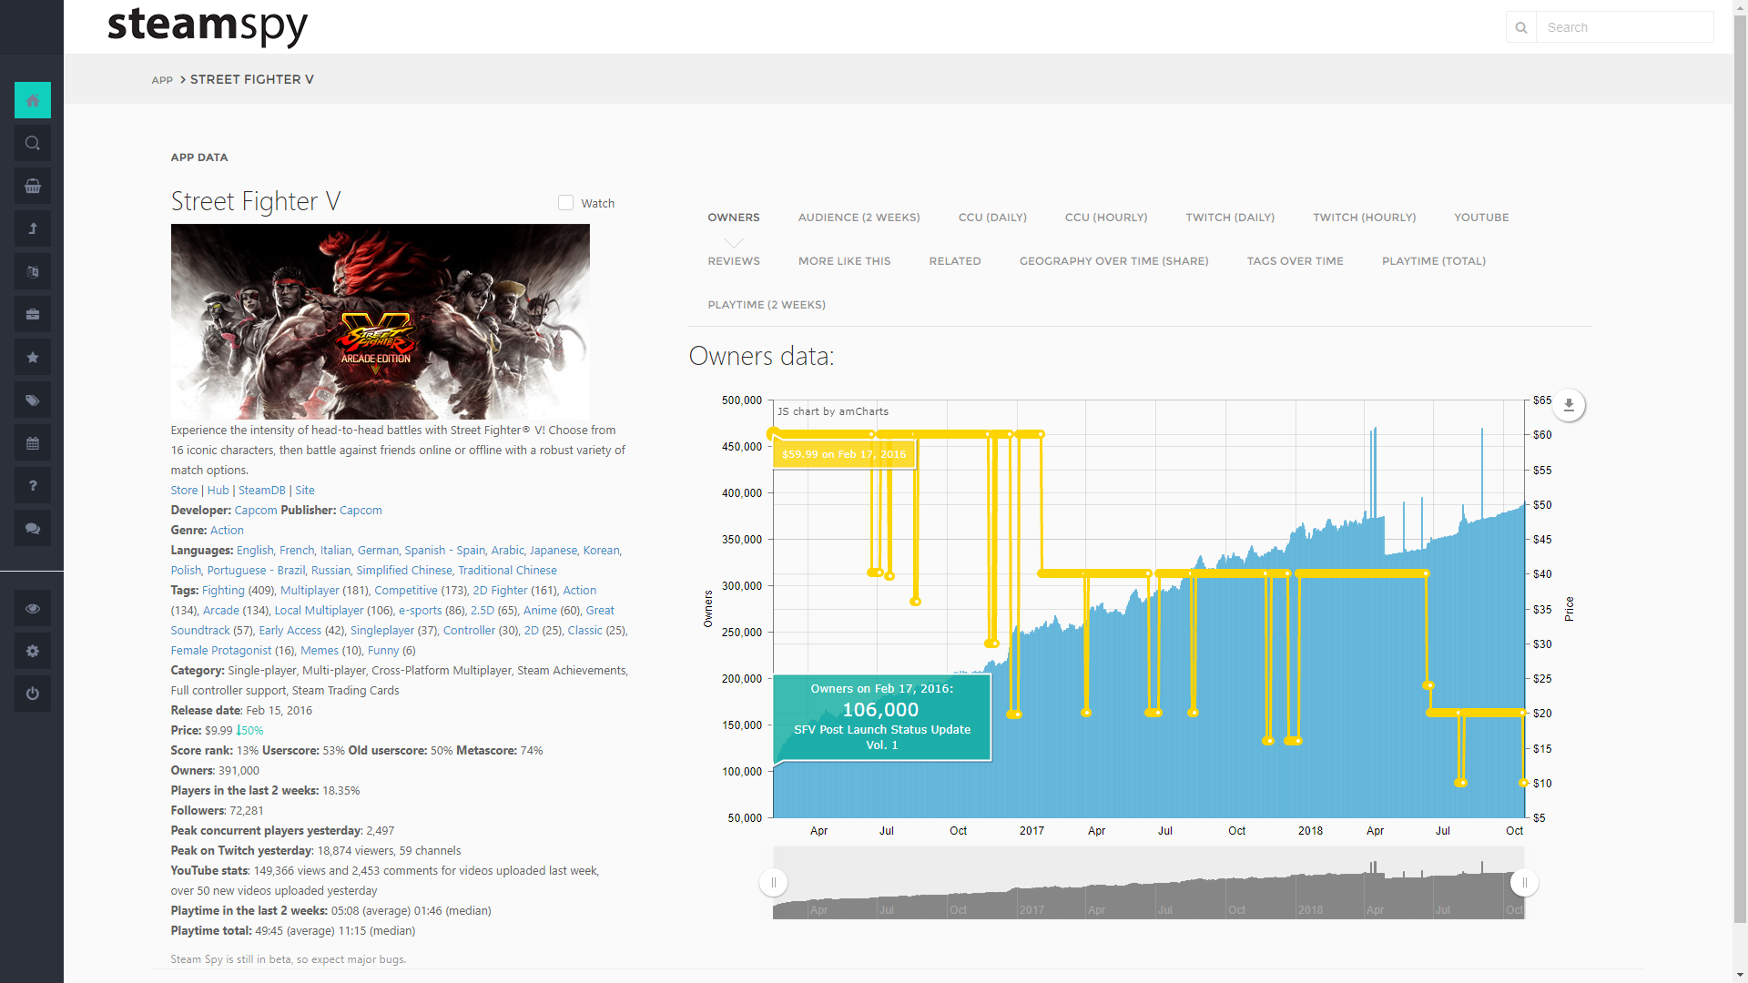Viewport: 1748px width, 983px height.
Task: Click the Capcom developer link
Action: [x=256, y=511]
